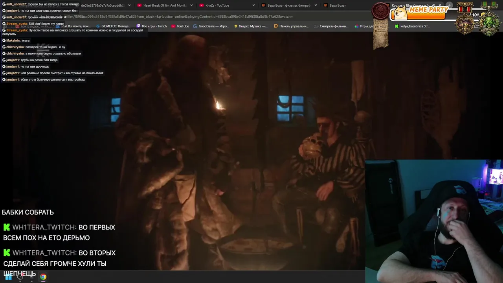Switch to the Heart Break Of Jim And Monik tab
The width and height of the screenshot is (503, 283).
[x=164, y=6]
